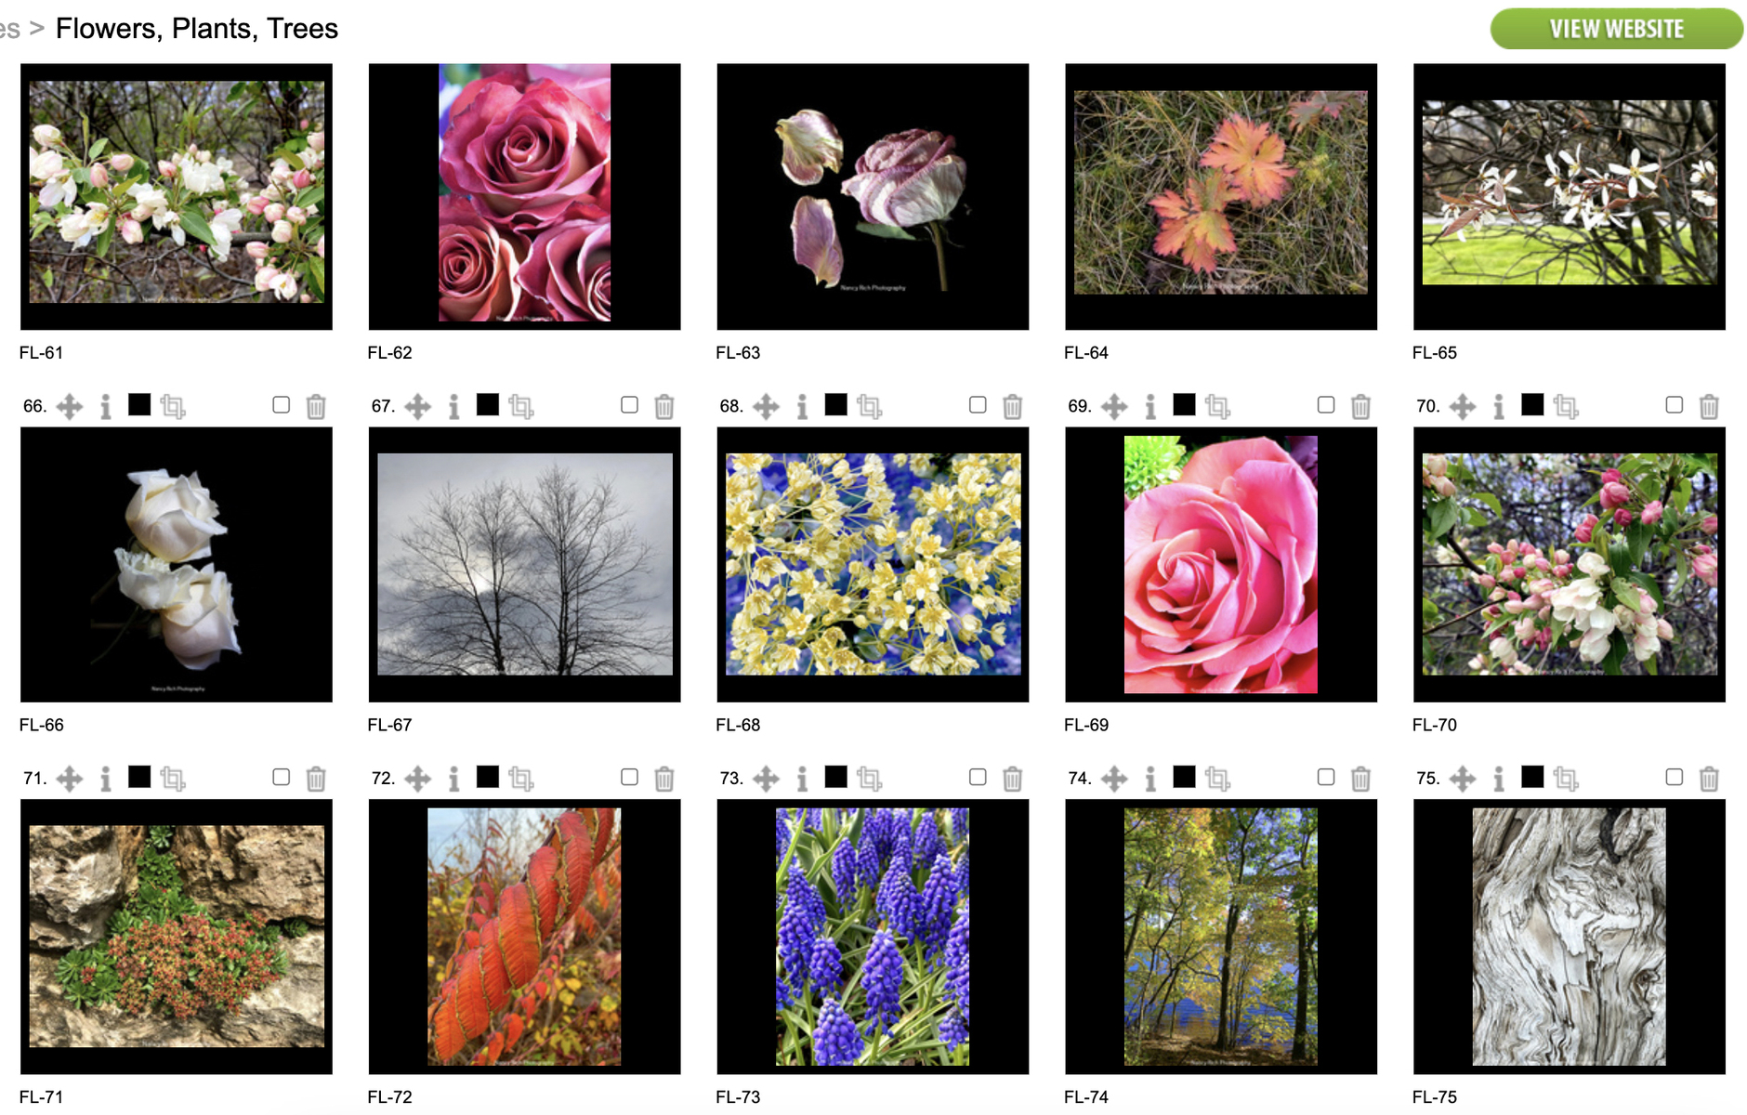Tick the checkbox for image 70

(1675, 404)
